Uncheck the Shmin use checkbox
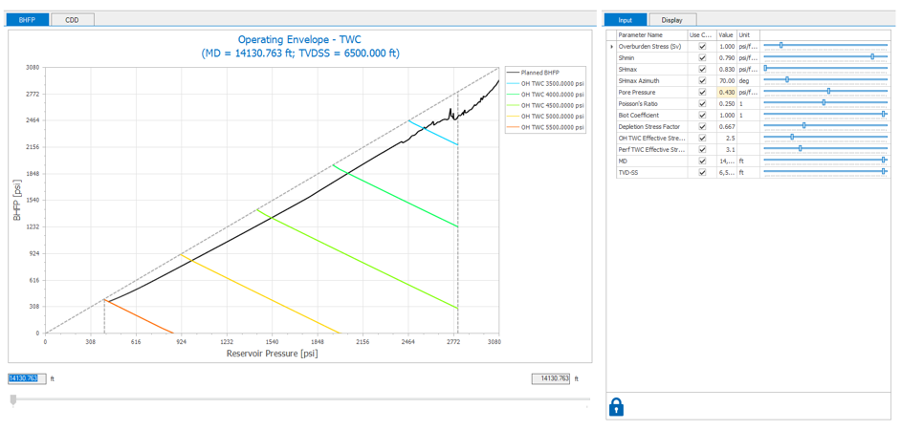The height and width of the screenshot is (430, 901). (702, 57)
